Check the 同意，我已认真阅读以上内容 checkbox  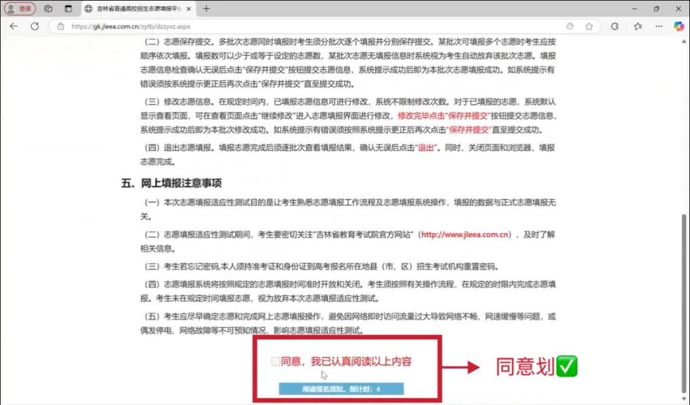point(276,362)
